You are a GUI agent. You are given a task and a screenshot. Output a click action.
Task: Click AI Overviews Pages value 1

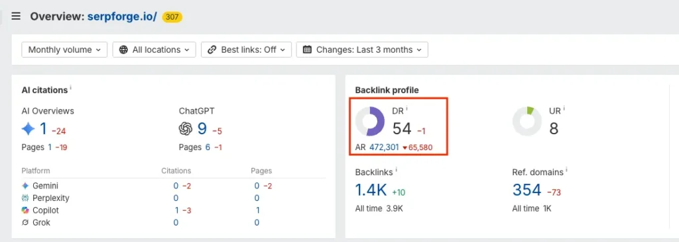click(50, 147)
